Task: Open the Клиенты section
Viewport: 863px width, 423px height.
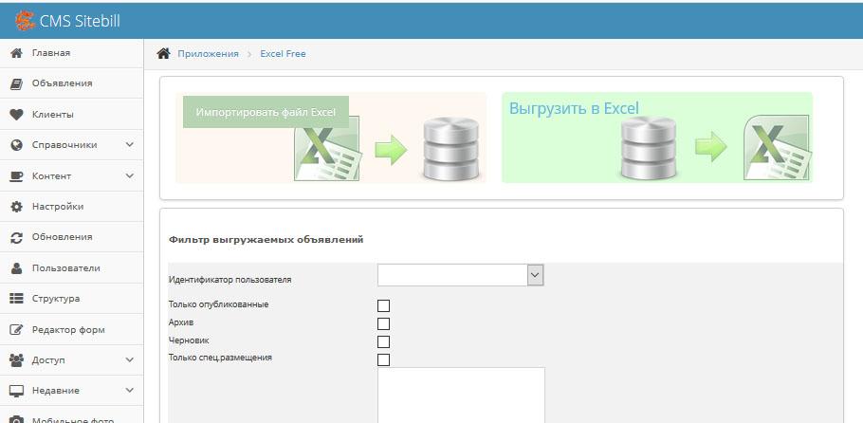Action: click(71, 115)
